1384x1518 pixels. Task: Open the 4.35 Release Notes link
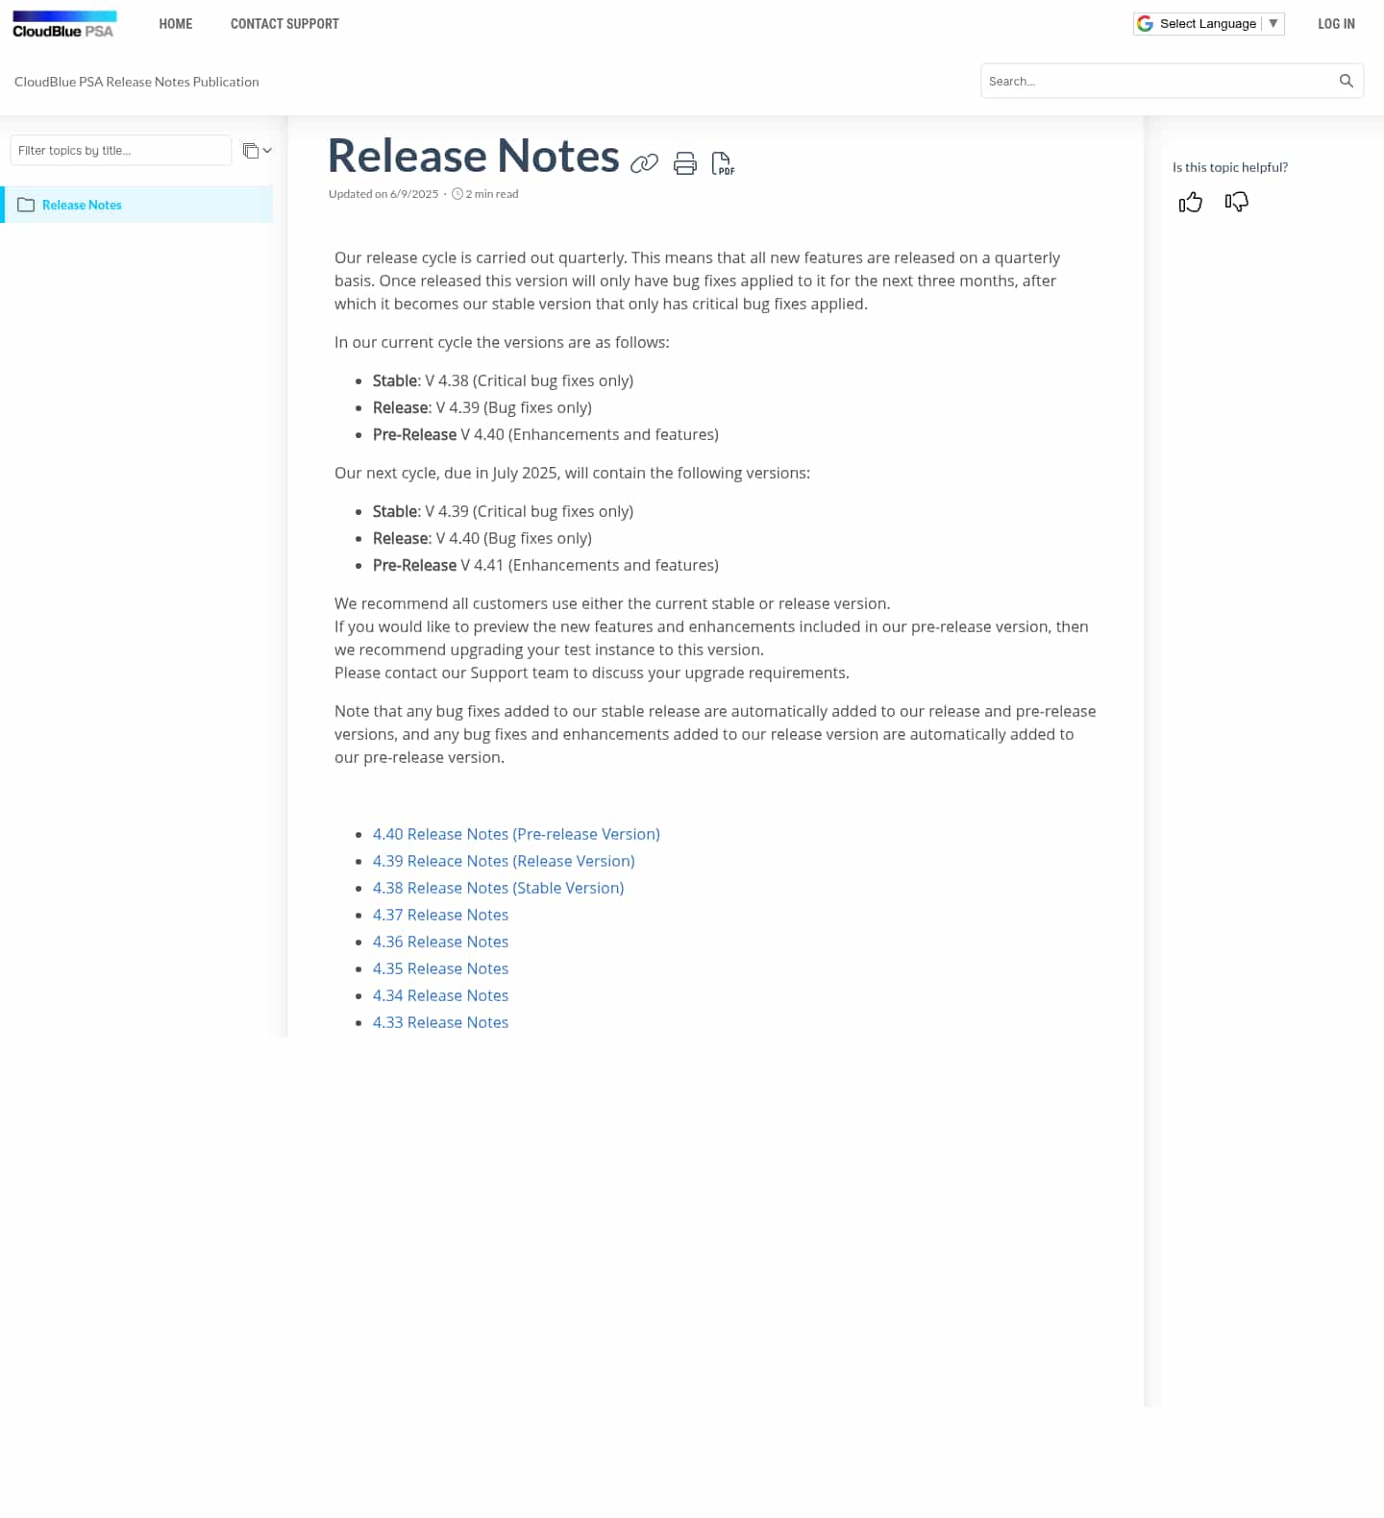pyautogui.click(x=440, y=968)
